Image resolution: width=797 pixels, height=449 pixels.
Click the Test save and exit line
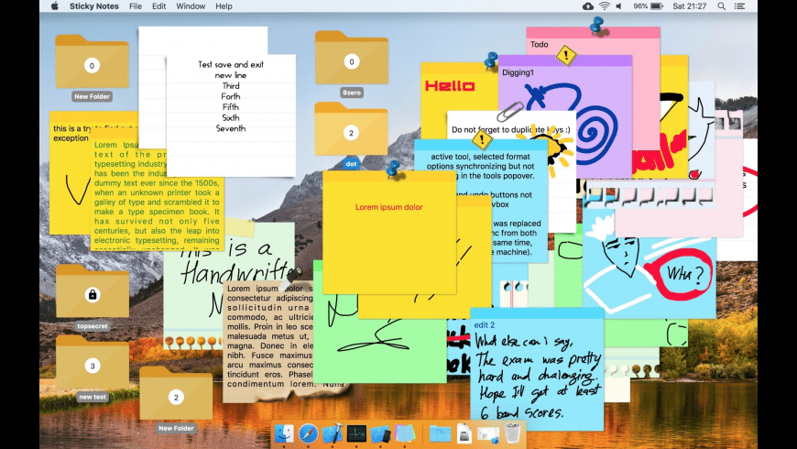pyautogui.click(x=231, y=64)
